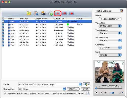Viewport: 127px width, 98px height.
Task: Sort by the Output Size column header
Action: pyautogui.click(x=59, y=19)
